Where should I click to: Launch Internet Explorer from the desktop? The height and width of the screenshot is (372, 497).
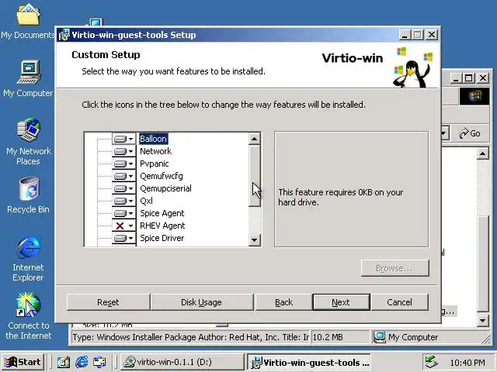(x=28, y=259)
